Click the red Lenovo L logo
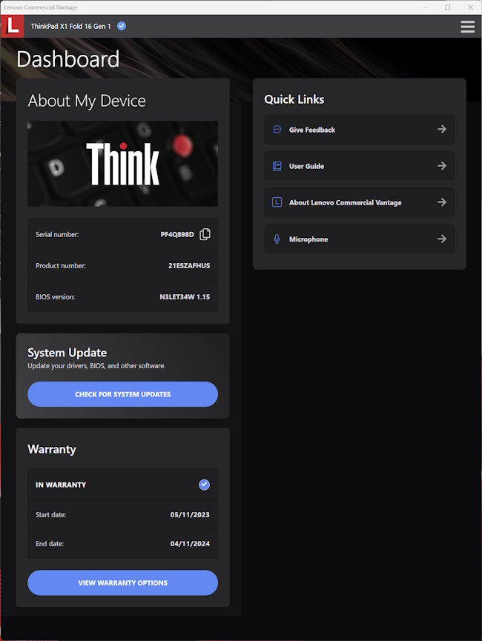Screen dimensions: 482x641 click(13, 26)
